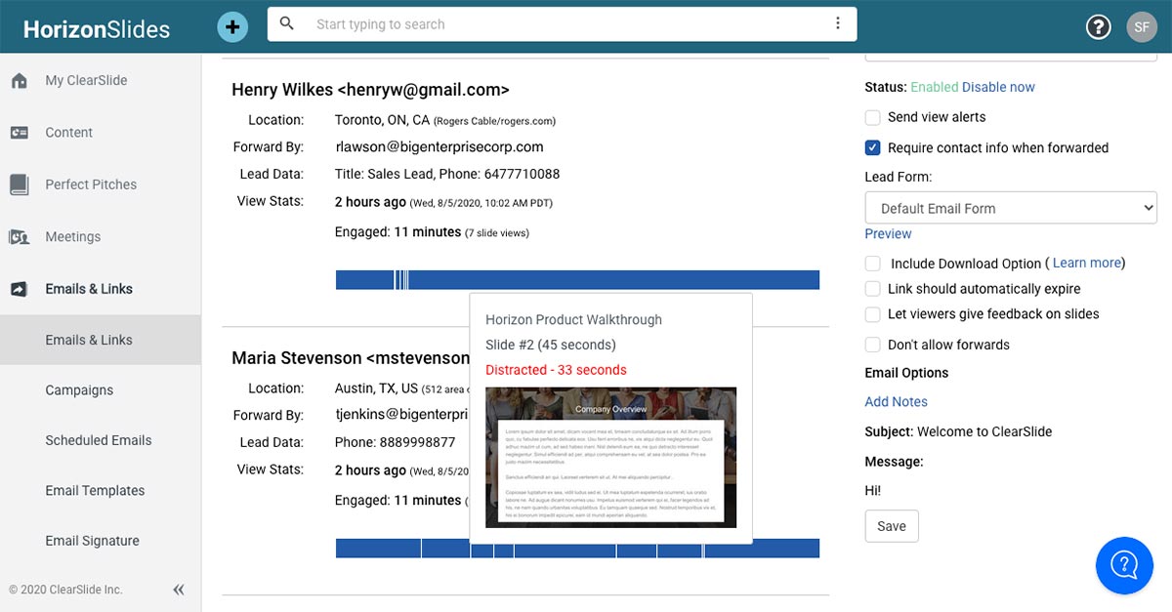Collapse the sidebar with the double chevron
Image resolution: width=1172 pixels, height=612 pixels.
[x=179, y=590]
